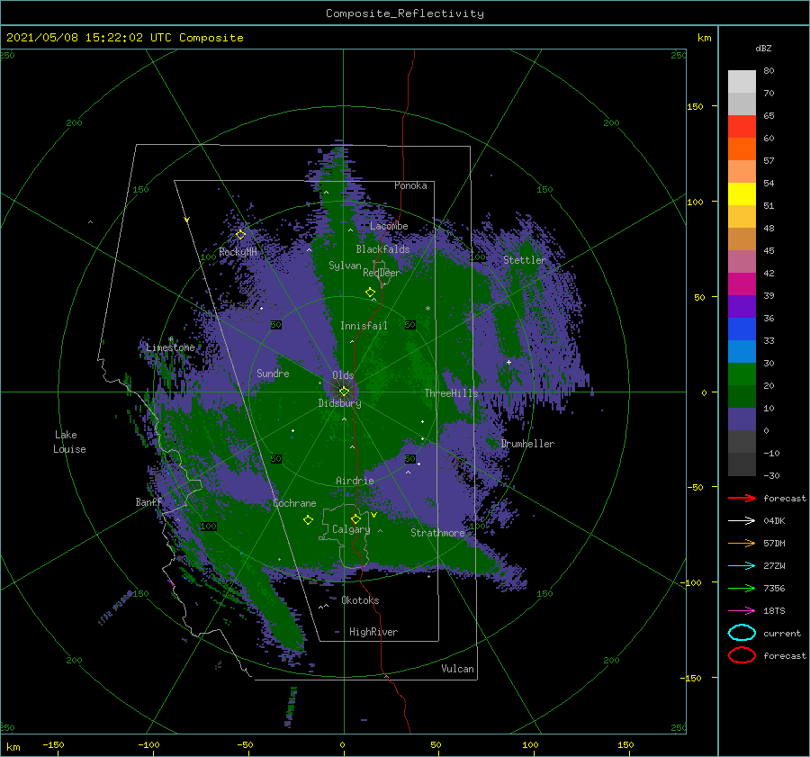The image size is (810, 757).
Task: Click the white 04DK arrow icon
Action: [742, 520]
